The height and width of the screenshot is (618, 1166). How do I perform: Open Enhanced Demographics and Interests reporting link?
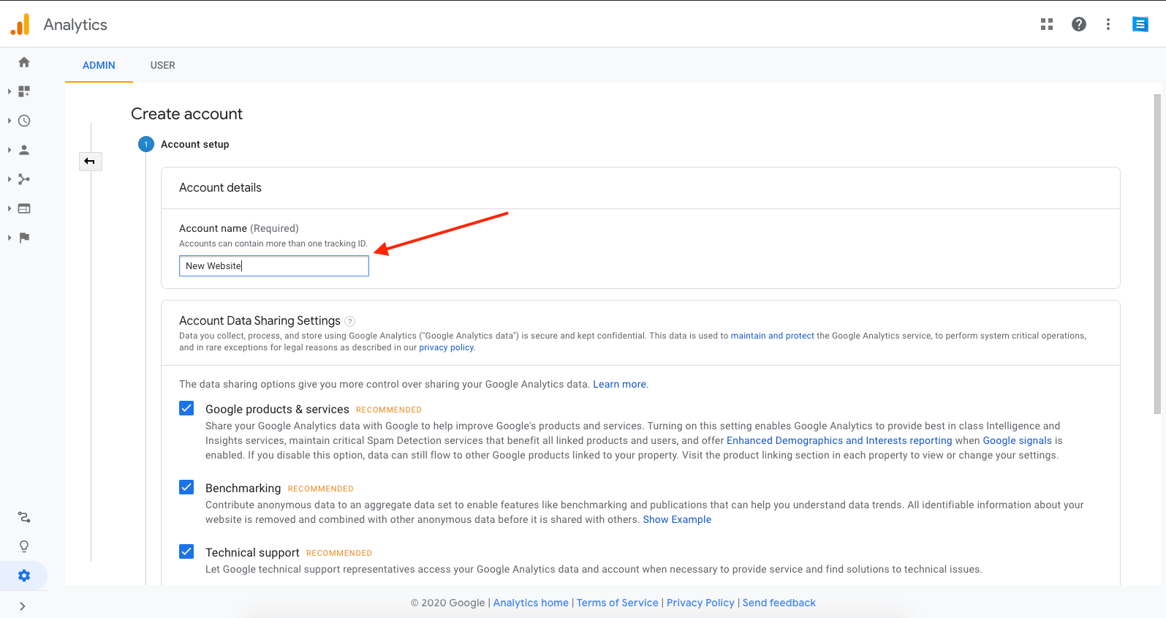839,440
